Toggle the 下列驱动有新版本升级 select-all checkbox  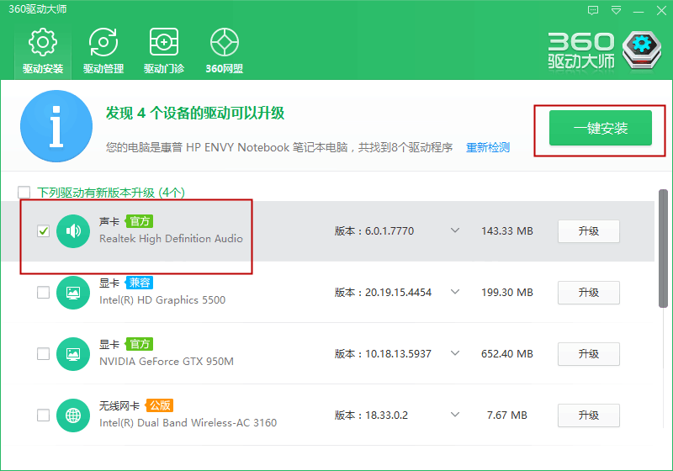point(24,192)
